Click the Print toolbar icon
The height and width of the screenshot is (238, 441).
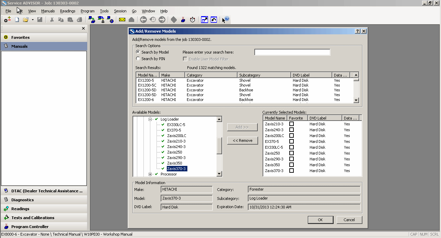point(80,19)
